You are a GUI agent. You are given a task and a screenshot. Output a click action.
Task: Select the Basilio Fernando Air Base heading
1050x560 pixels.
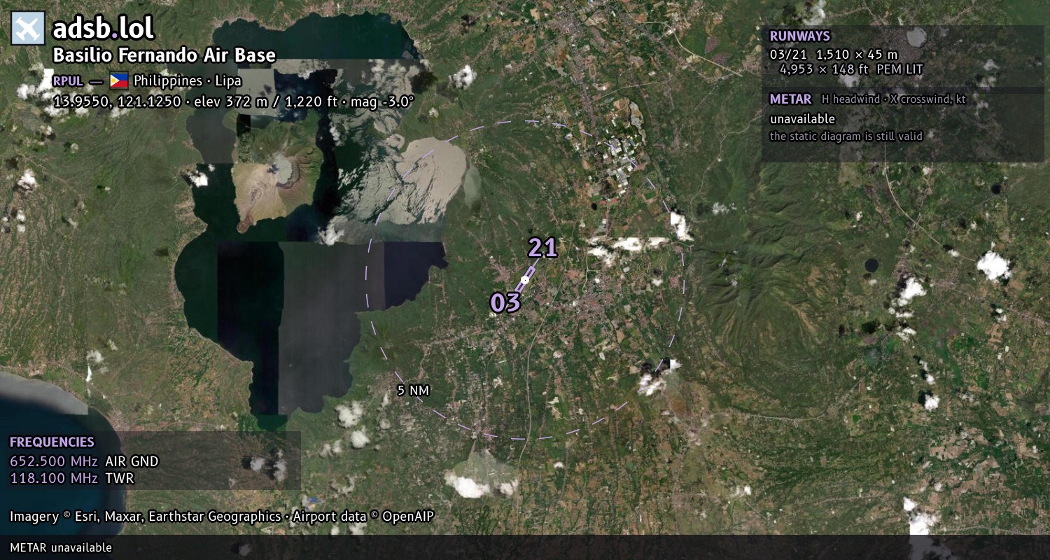pos(164,56)
